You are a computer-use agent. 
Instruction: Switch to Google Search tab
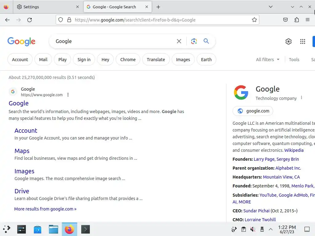tap(118, 7)
